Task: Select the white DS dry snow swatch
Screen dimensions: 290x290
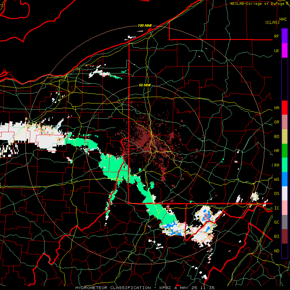Action: click(x=285, y=193)
